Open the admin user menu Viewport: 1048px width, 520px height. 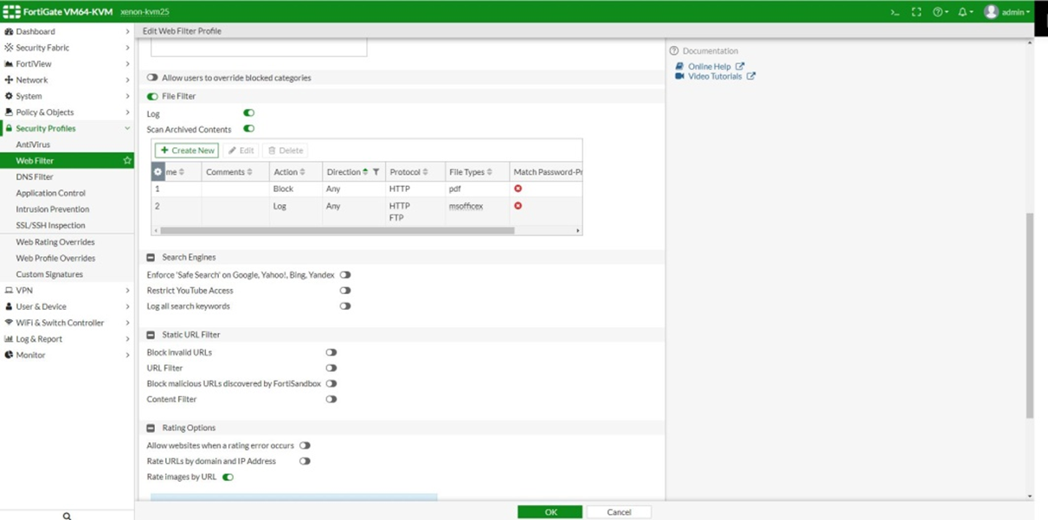(1007, 12)
